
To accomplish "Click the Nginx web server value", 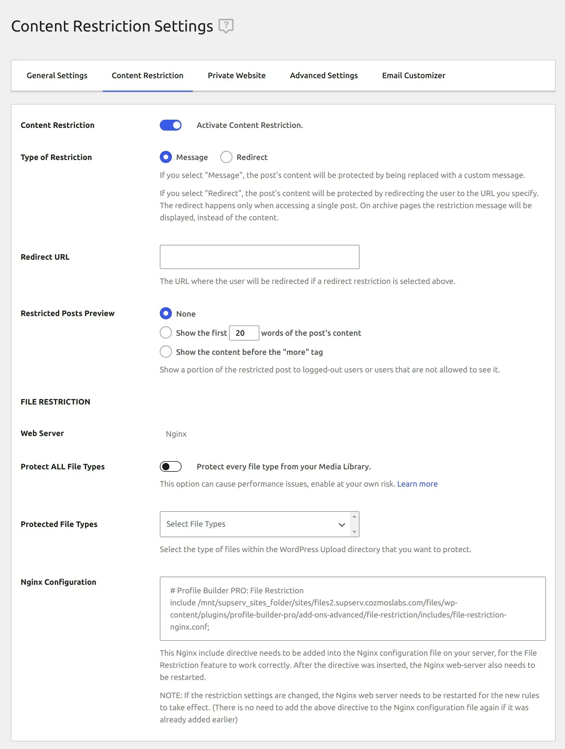I will [x=176, y=434].
